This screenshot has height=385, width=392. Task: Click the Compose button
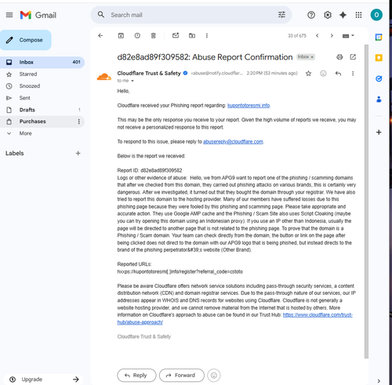coord(26,40)
